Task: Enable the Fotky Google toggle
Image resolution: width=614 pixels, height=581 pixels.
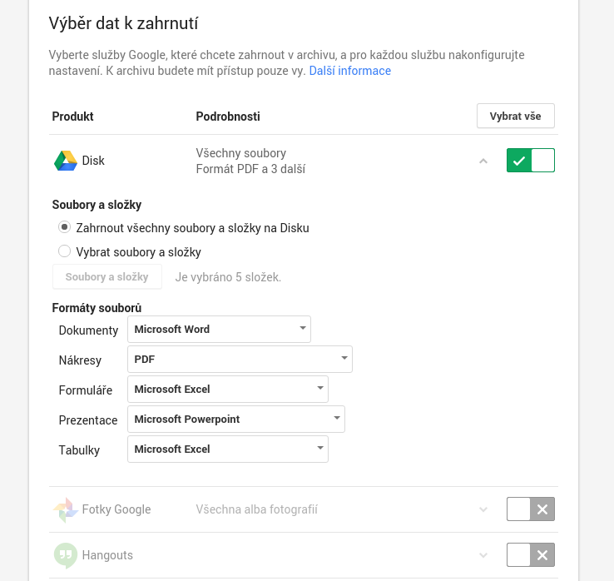Action: point(530,509)
